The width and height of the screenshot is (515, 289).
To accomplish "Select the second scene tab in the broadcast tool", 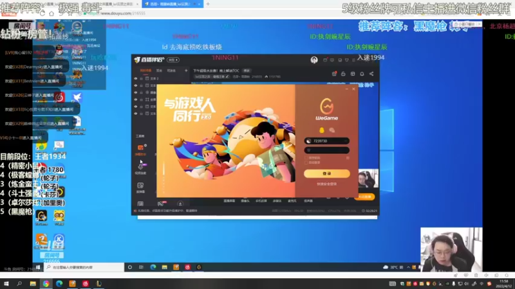I will 159,71.
